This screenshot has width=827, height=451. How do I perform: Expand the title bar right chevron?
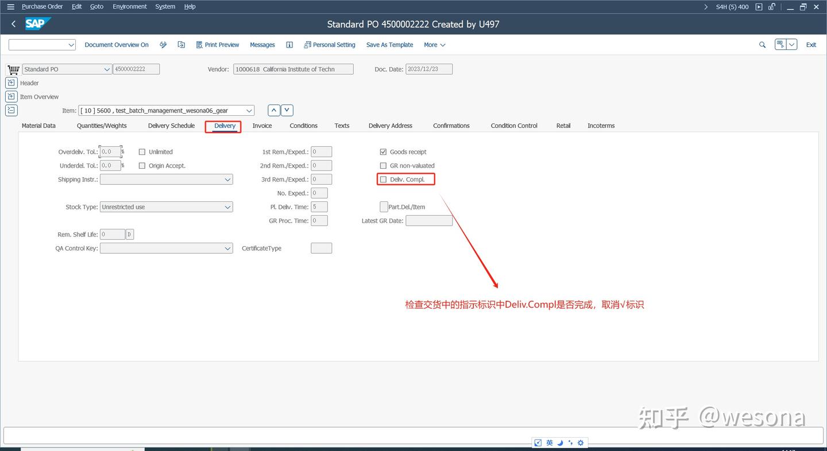706,7
